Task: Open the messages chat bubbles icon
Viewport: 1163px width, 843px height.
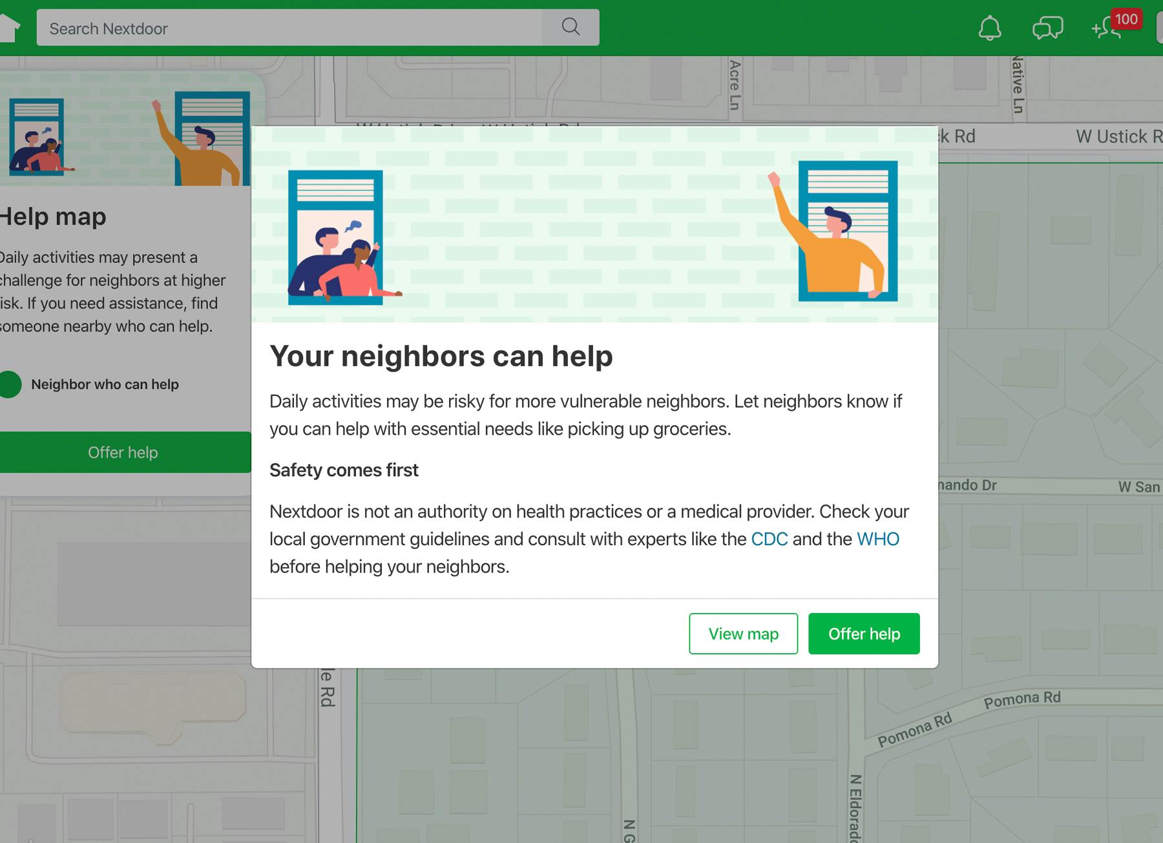Action: click(x=1047, y=28)
